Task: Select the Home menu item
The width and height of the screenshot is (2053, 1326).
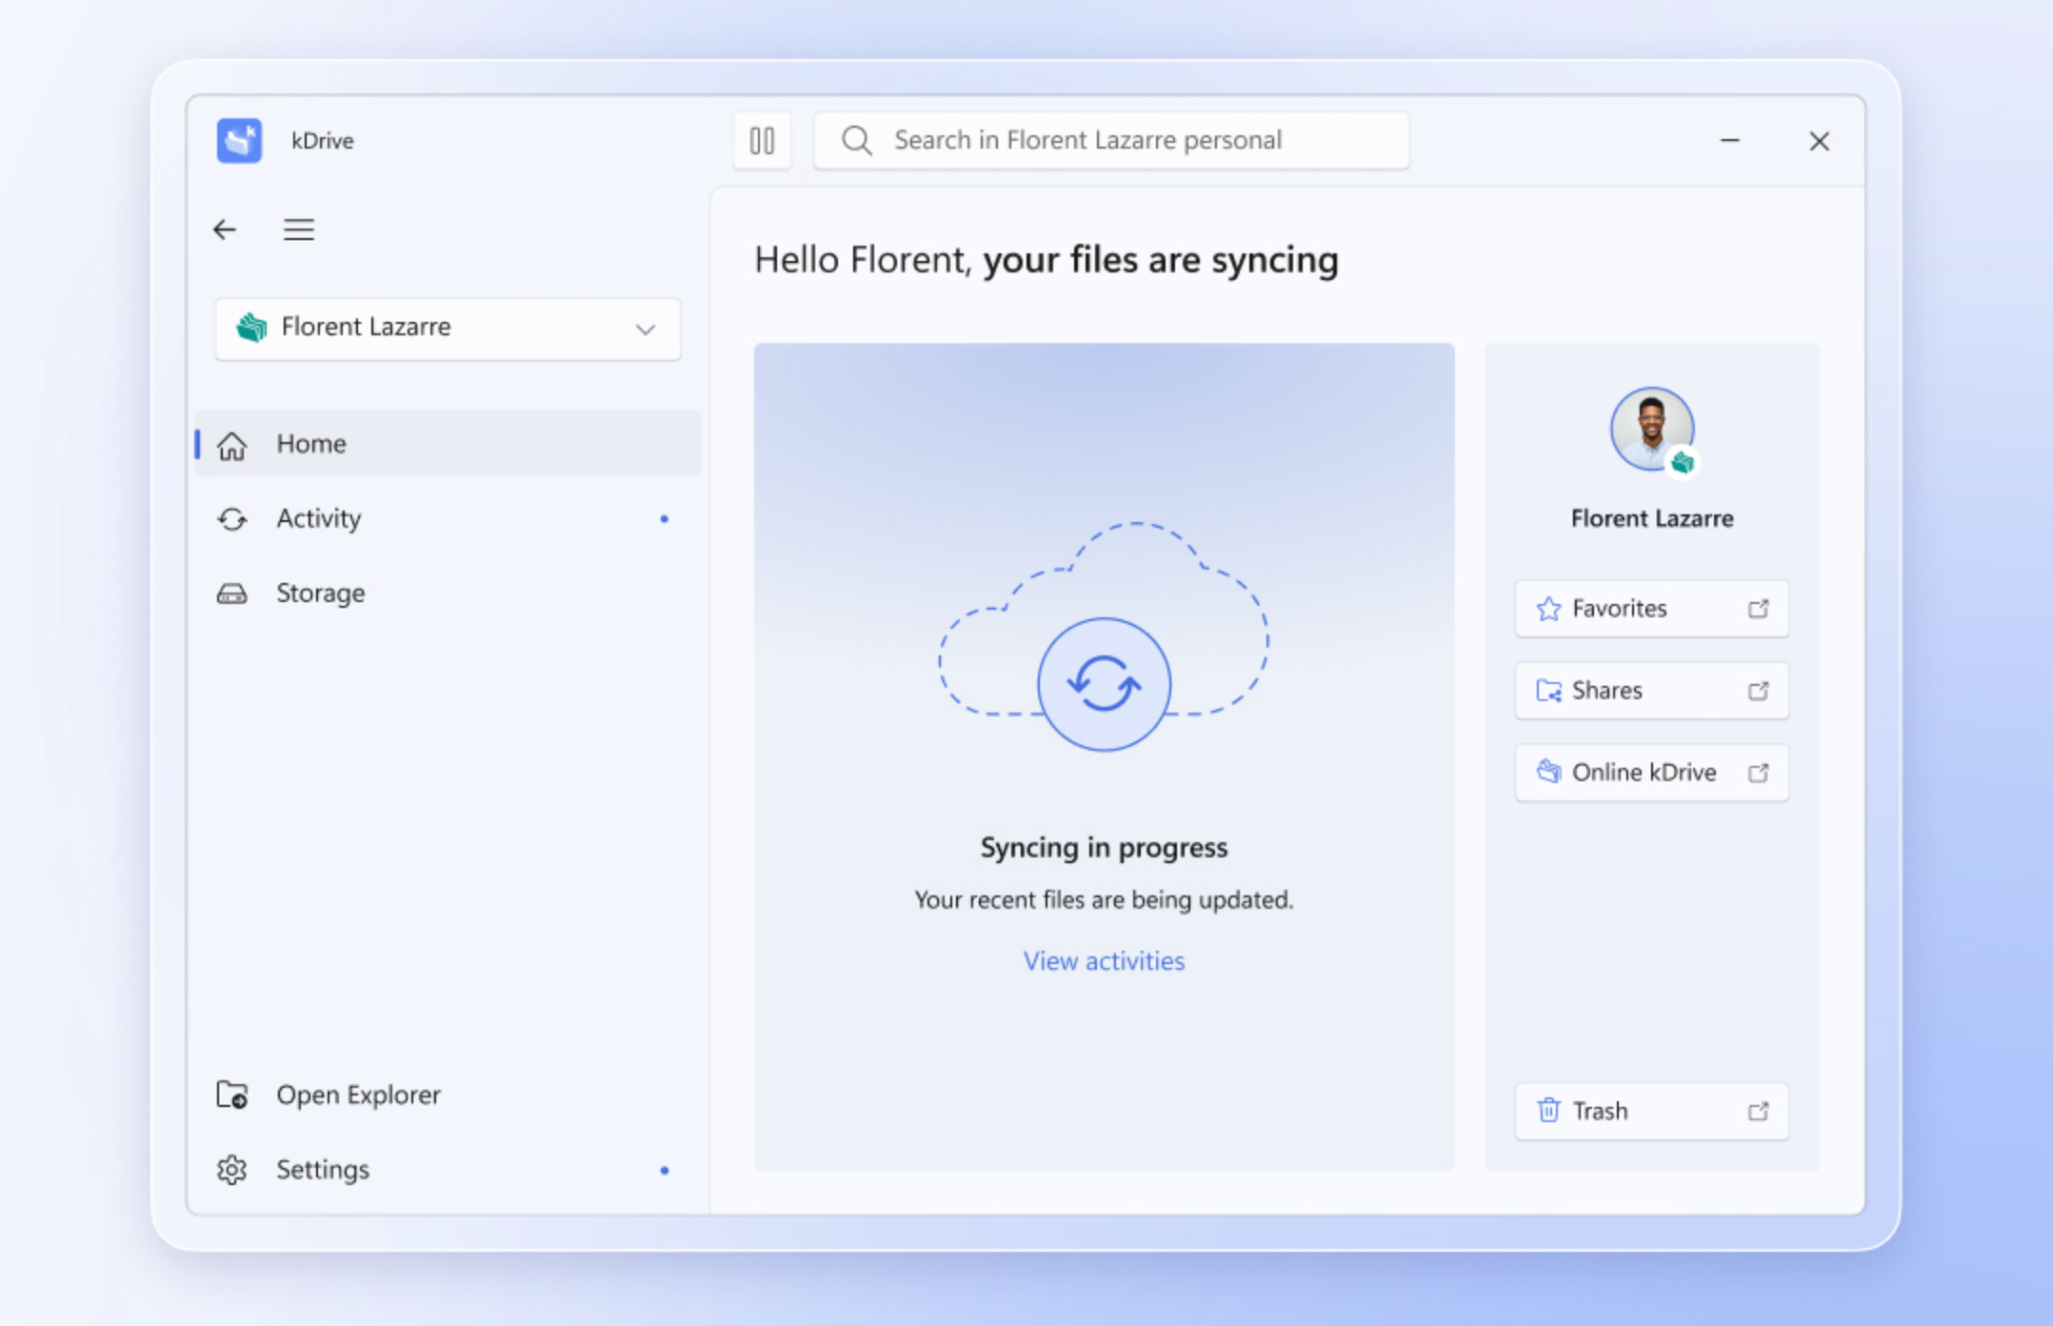Action: pyautogui.click(x=448, y=444)
